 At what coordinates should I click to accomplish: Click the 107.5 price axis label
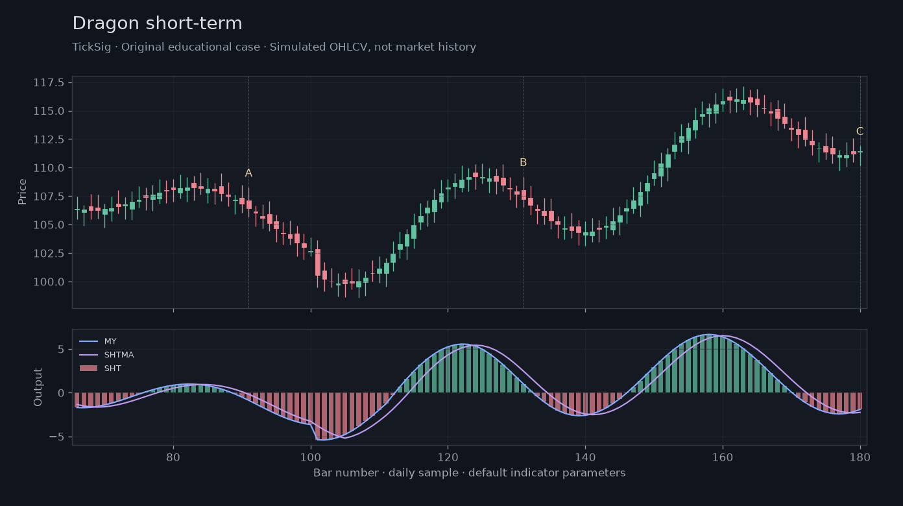pos(49,197)
